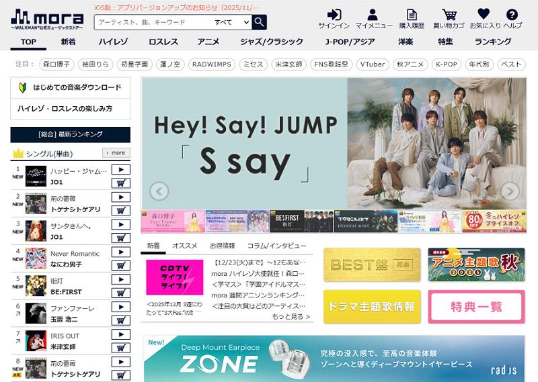Open ドラマ主題歌情報 yellow button

(372, 307)
